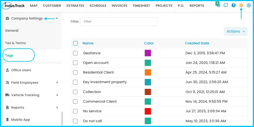The height and width of the screenshot is (127, 254).
Task: Collapse the Company Settings chevron
Action: 57,18
